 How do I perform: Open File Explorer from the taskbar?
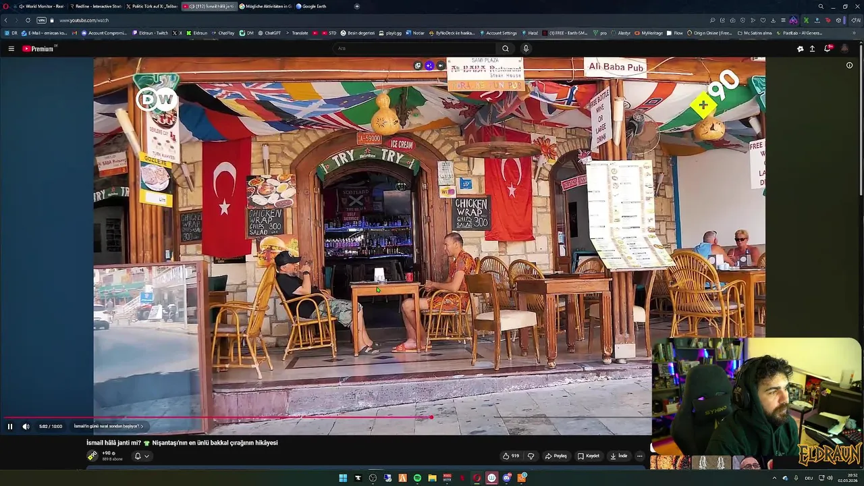click(432, 478)
